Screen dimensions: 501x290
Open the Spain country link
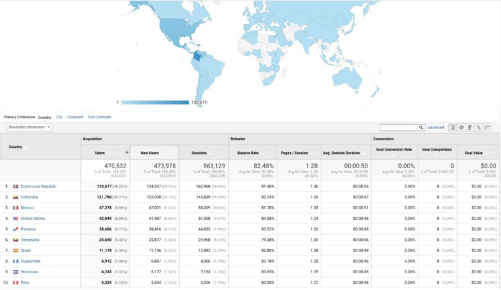click(26, 250)
